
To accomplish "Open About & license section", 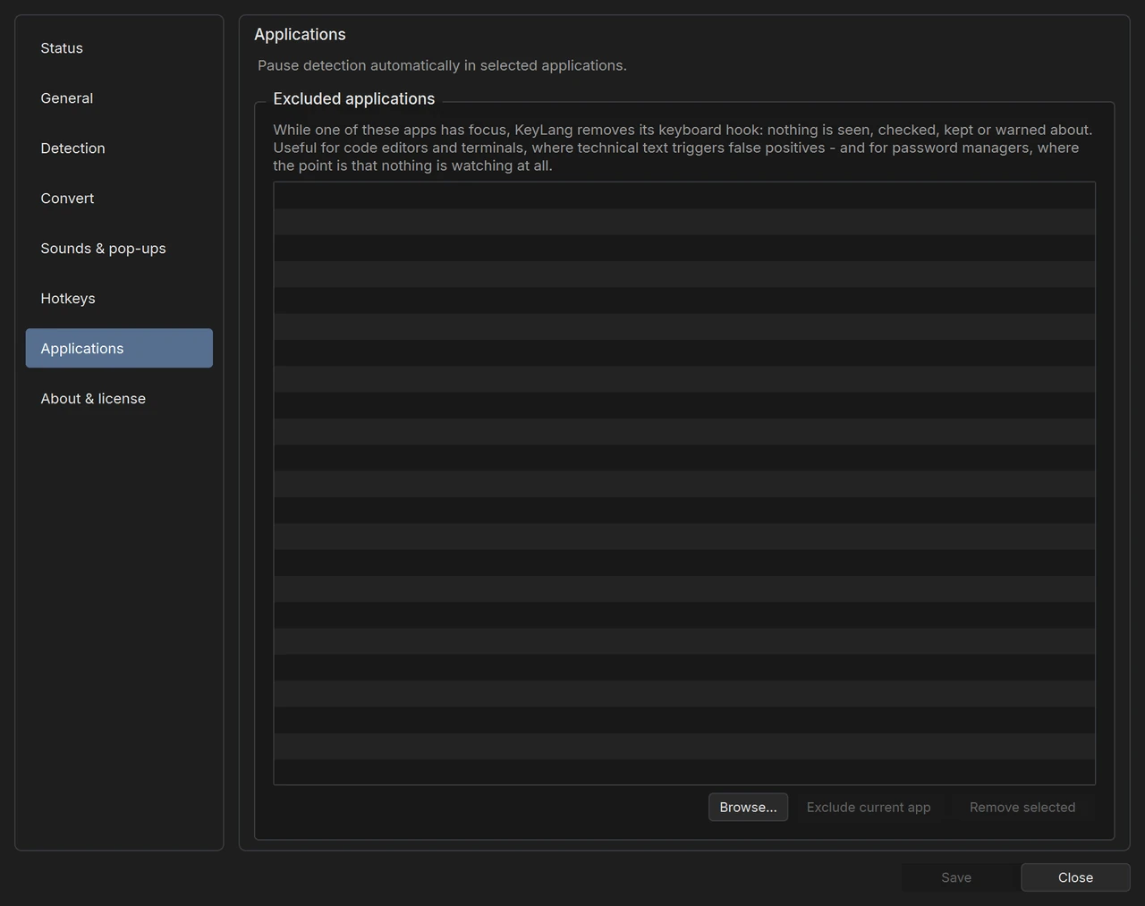I will [119, 399].
